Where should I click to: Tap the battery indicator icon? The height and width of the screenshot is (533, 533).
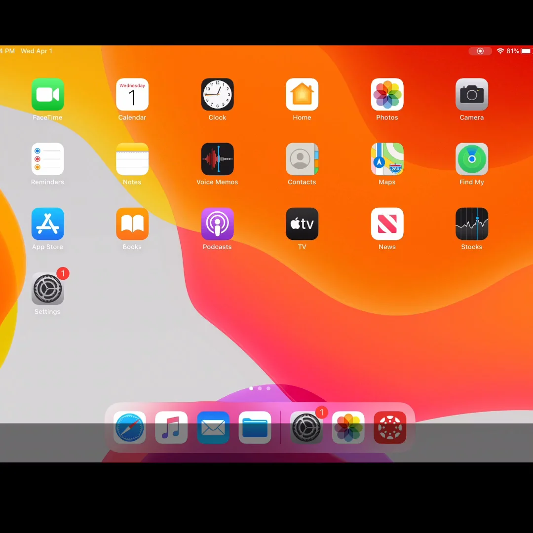click(x=526, y=51)
